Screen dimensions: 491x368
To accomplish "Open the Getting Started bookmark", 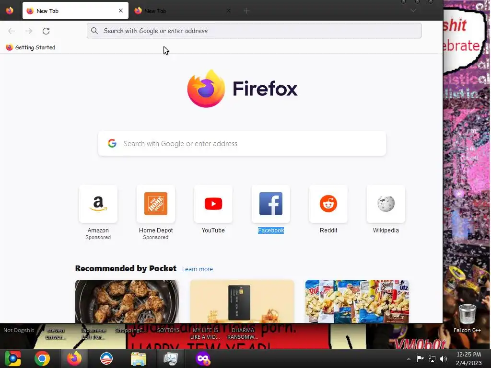I will coord(31,47).
